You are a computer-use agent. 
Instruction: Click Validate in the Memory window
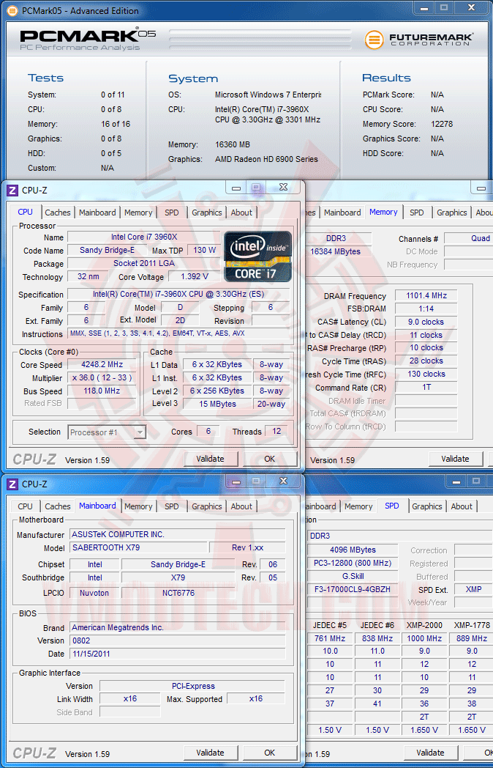pos(455,459)
